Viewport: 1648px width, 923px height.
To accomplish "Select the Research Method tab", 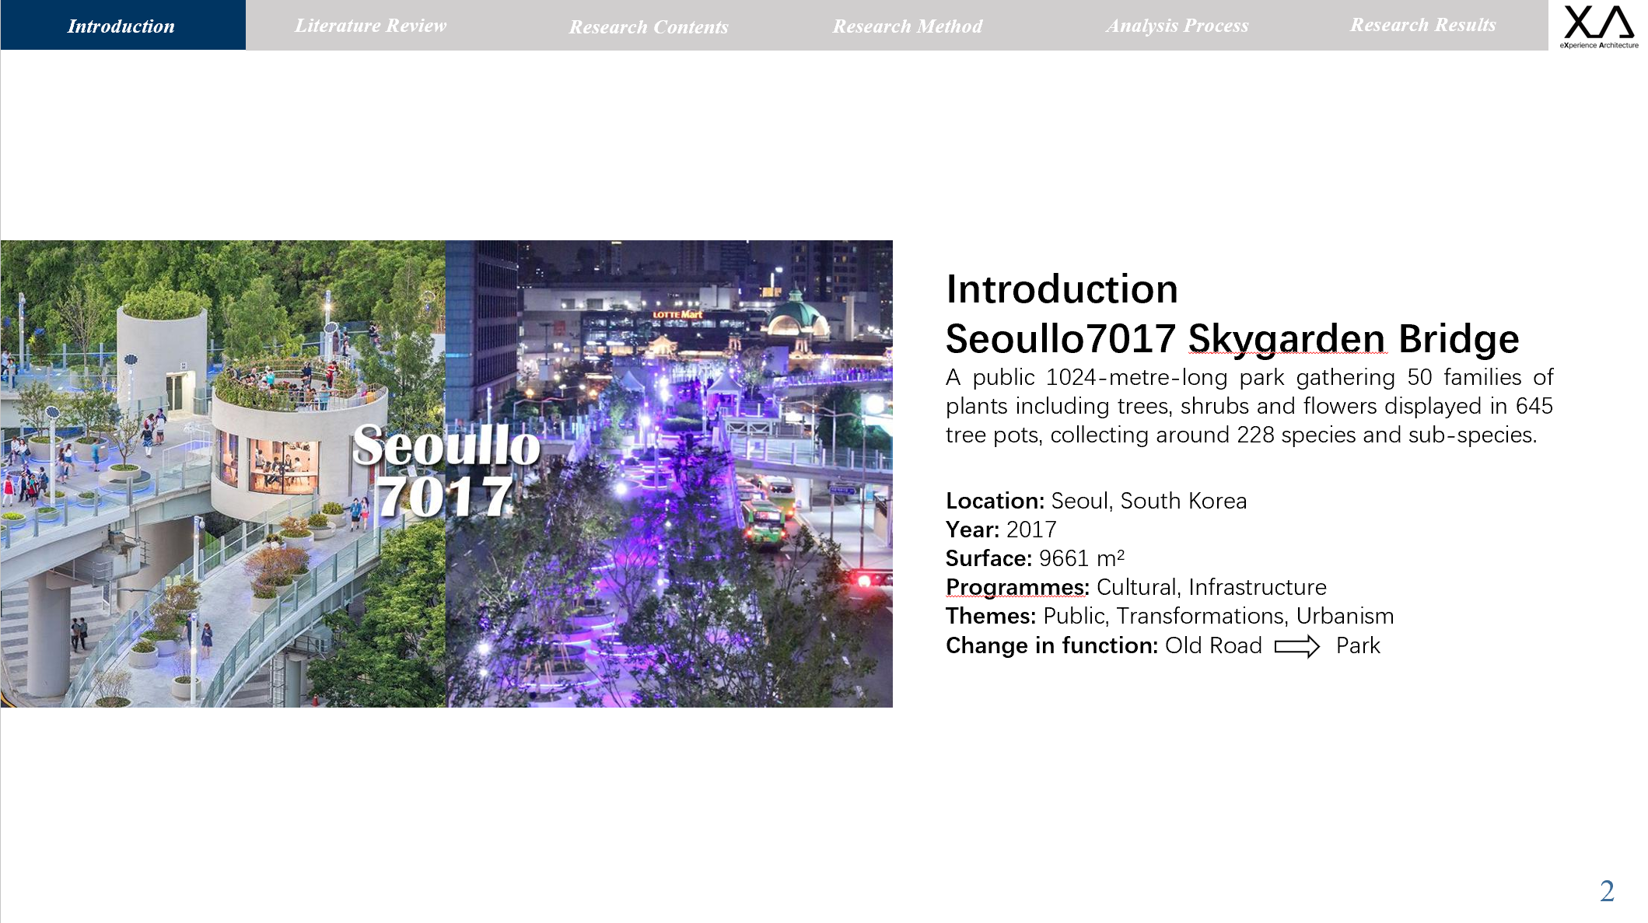I will [907, 26].
